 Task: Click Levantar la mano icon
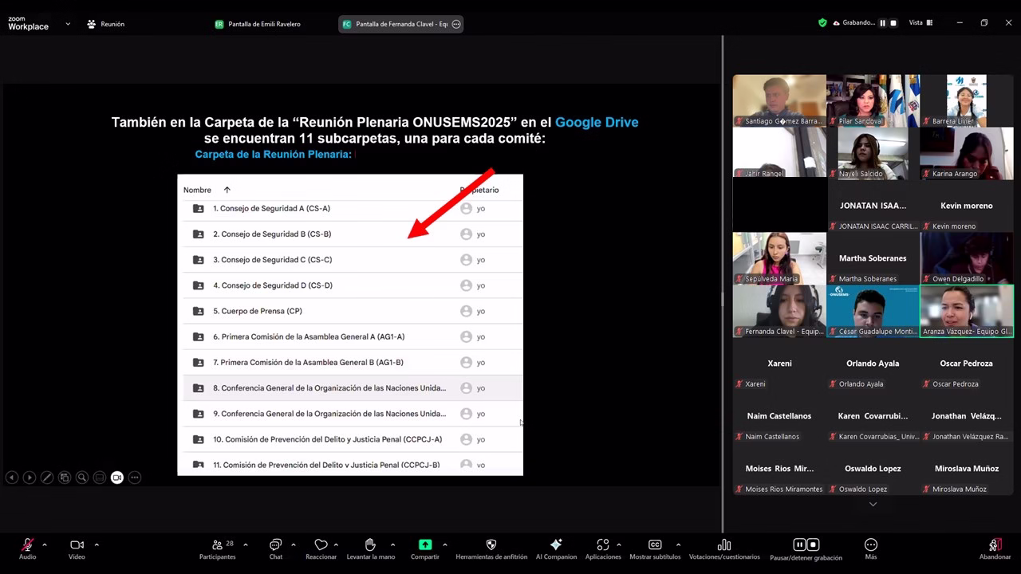pyautogui.click(x=370, y=545)
